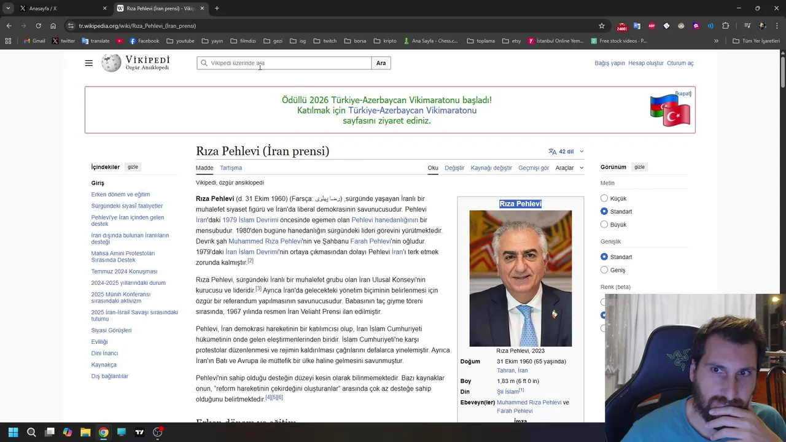Click the Vikipedi search input field
Viewport: 786px width, 442px height.
point(284,63)
